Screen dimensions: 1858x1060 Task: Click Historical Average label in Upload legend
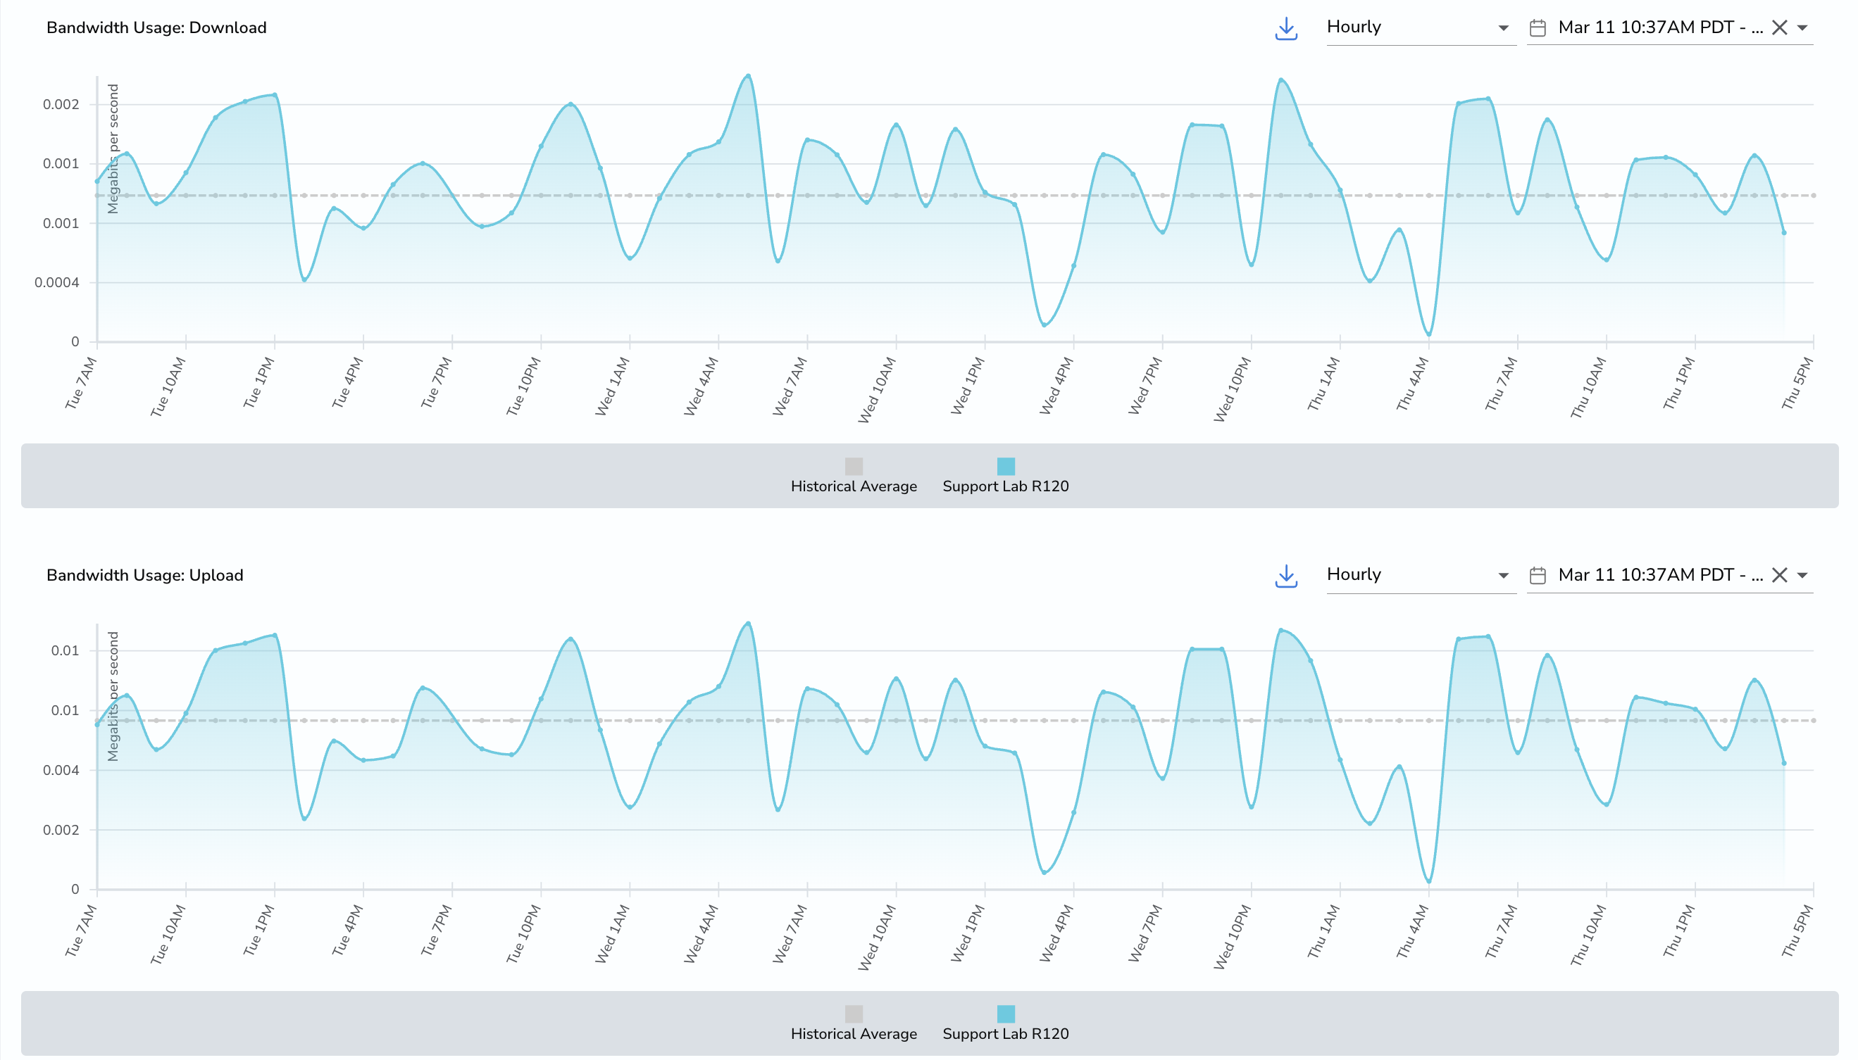click(854, 1034)
